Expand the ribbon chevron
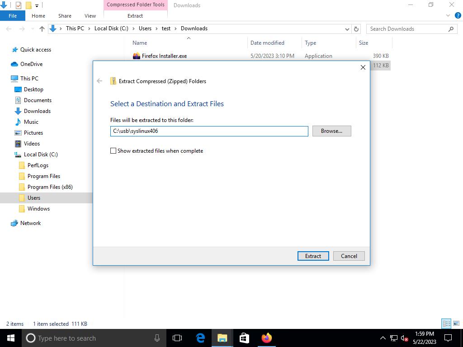The width and height of the screenshot is (463, 347). pos(448,16)
